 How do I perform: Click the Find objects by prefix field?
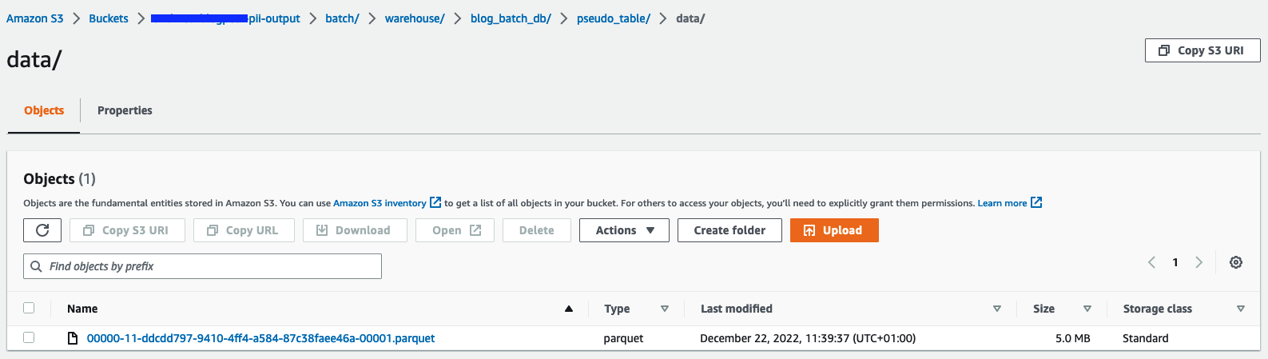coord(208,266)
